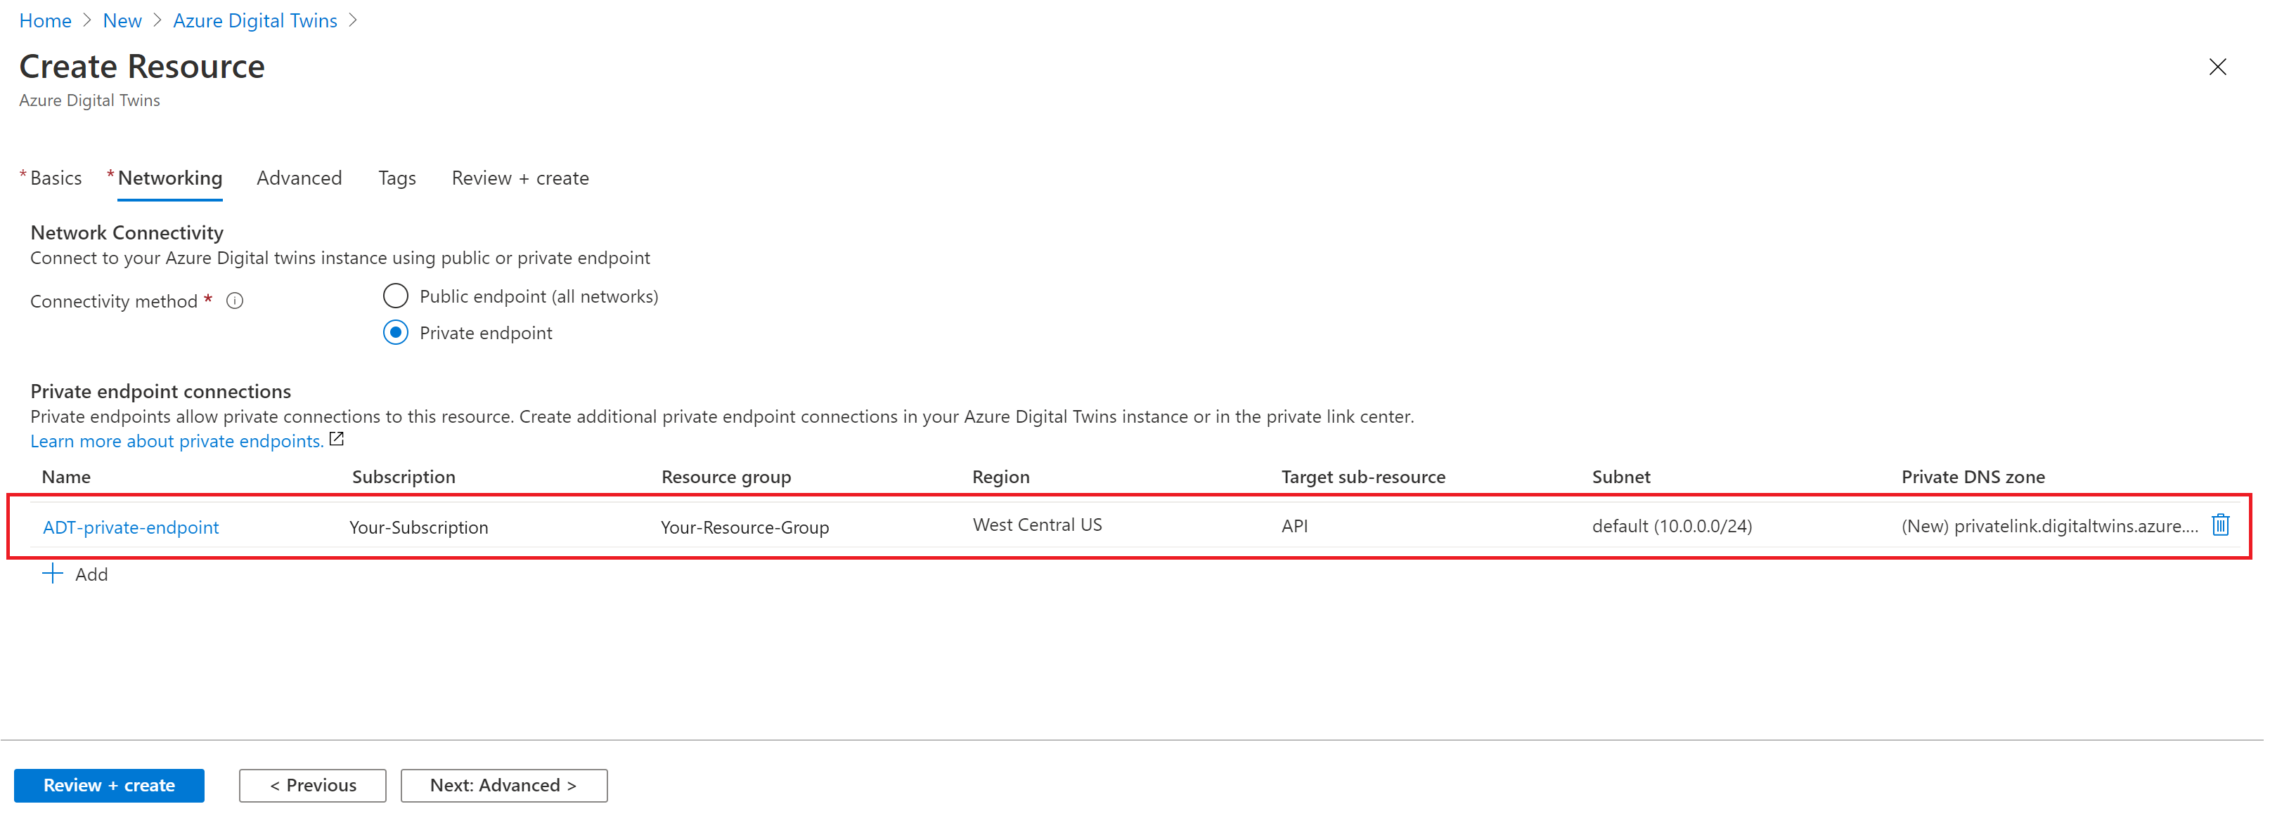Click the Previous button
Viewport: 2270px width, 830px height.
click(x=312, y=785)
